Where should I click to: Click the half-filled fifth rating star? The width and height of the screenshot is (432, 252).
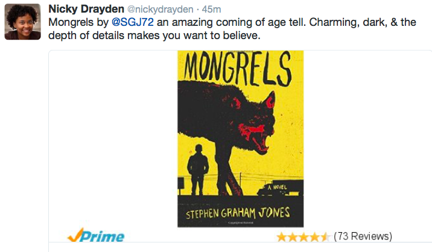(325, 236)
